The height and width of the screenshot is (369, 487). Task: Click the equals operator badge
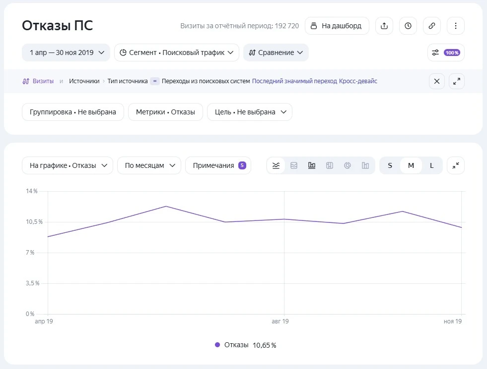coord(155,81)
